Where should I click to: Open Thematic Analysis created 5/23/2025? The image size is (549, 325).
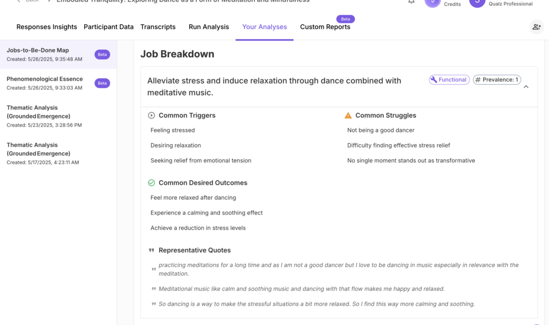[x=58, y=116]
